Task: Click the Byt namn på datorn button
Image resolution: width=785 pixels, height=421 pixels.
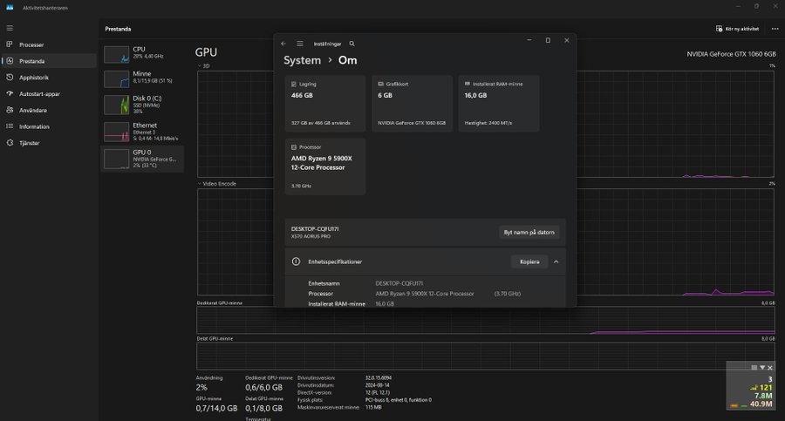Action: 528,233
